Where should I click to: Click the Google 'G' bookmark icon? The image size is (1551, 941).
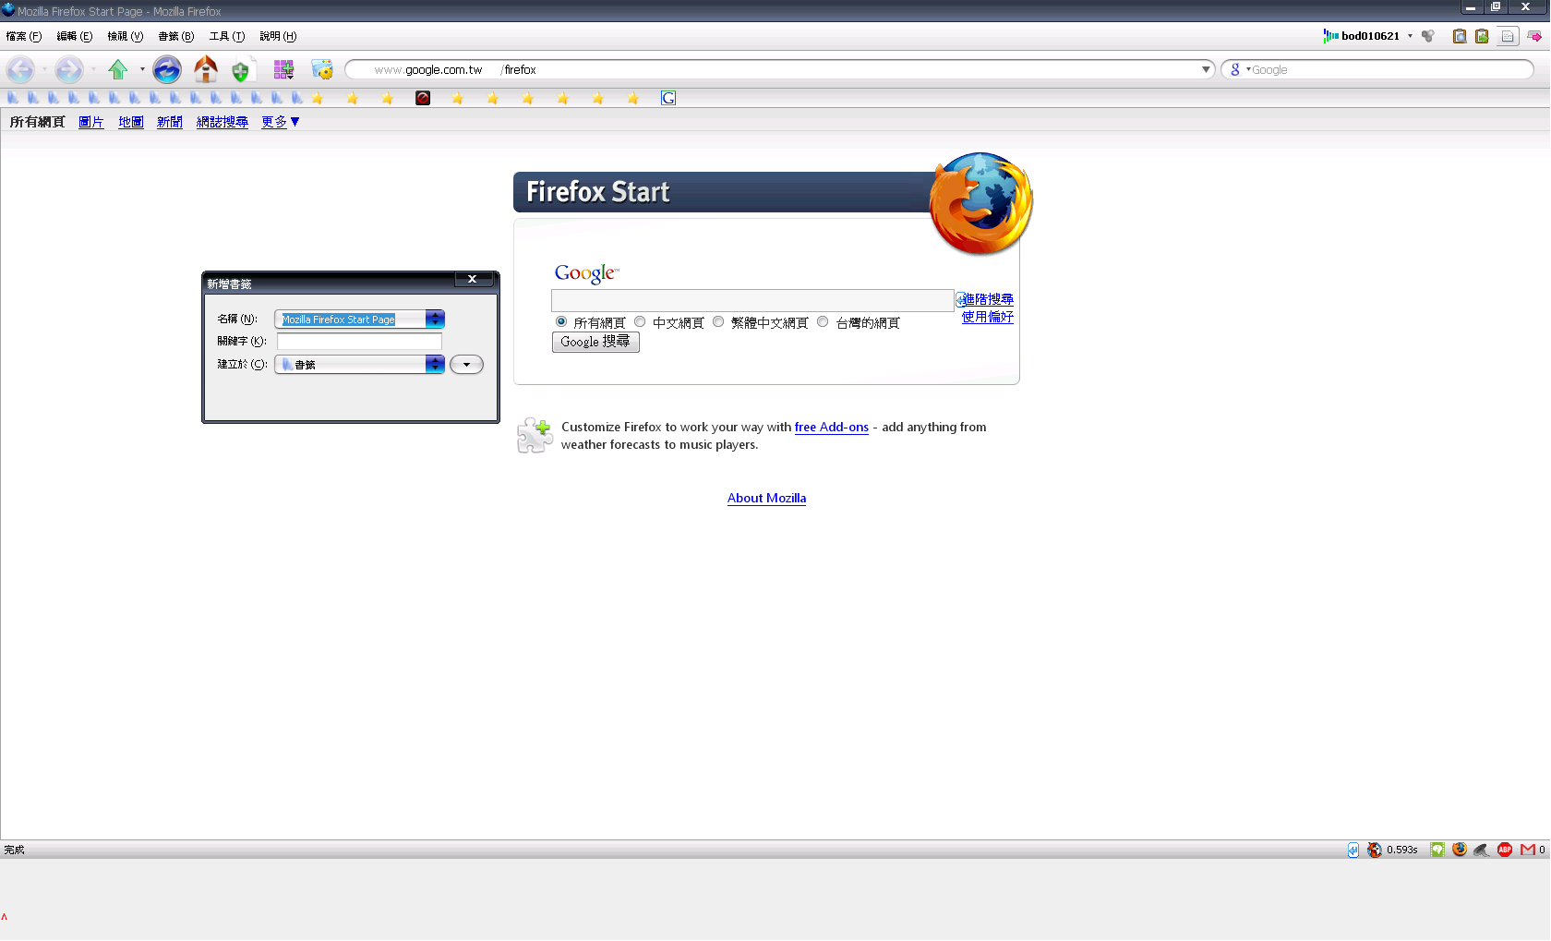pos(668,98)
